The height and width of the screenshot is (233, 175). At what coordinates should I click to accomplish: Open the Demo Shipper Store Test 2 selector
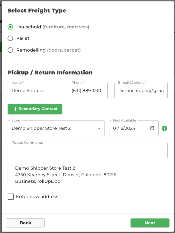tap(56, 128)
